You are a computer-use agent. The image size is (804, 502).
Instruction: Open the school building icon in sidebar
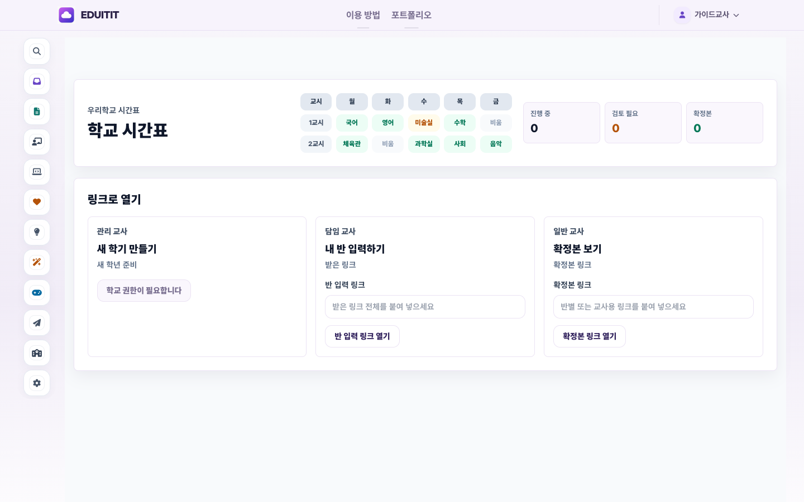pyautogui.click(x=37, y=353)
